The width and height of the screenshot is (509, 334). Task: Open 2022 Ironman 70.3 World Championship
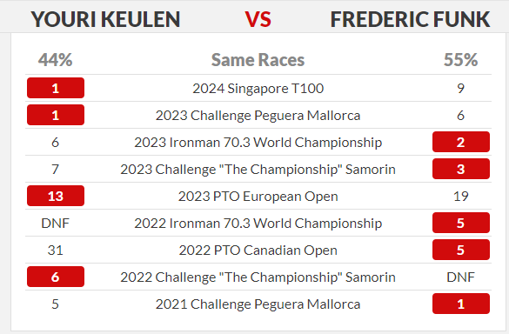[258, 223]
